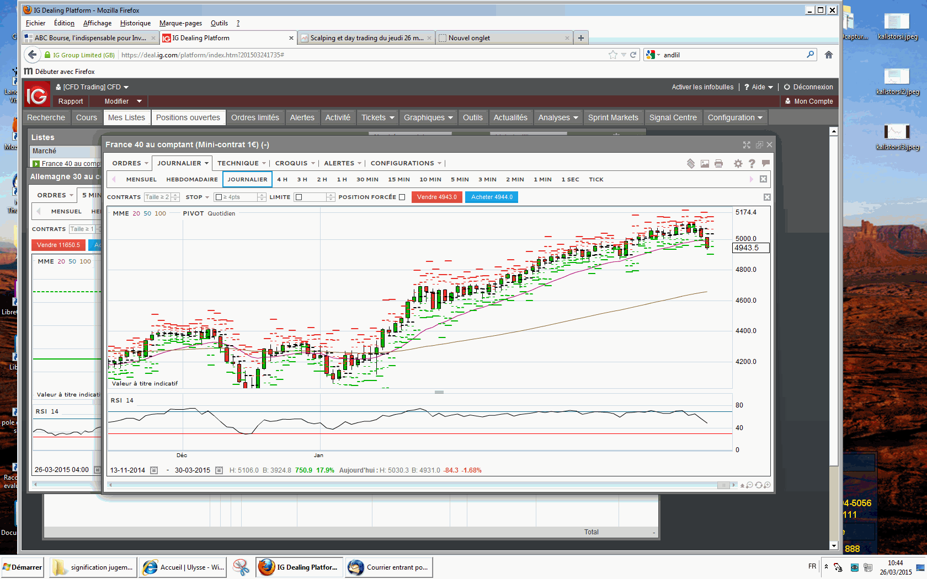Viewport: 927px width, 579px height.
Task: Click the IG logo in the platform header
Action: (37, 95)
